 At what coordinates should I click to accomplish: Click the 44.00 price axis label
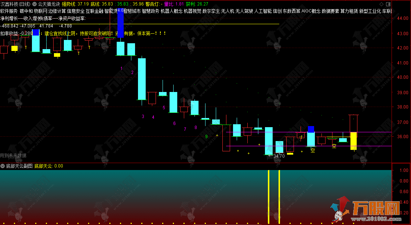[x=403, y=18]
